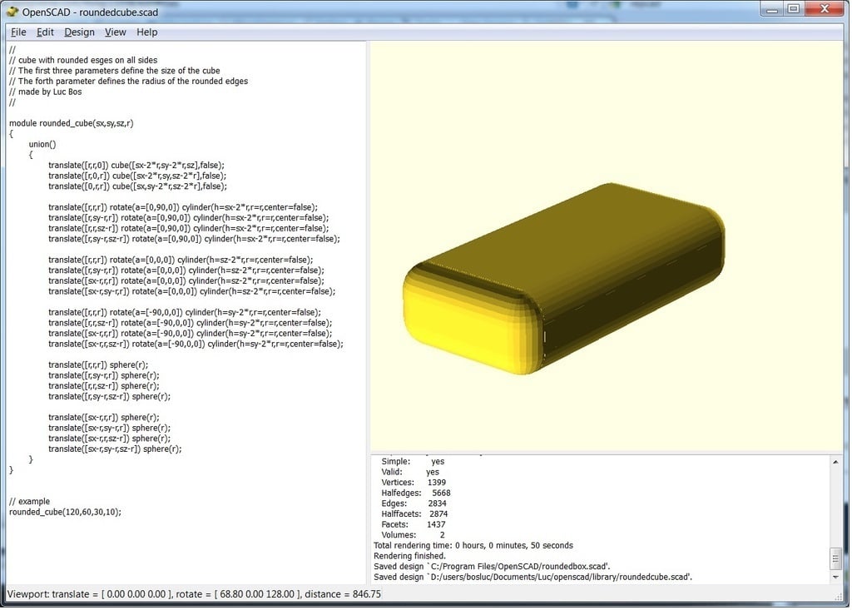Click the console scrollbar up arrow
Screen dimensions: 852x610
835,462
